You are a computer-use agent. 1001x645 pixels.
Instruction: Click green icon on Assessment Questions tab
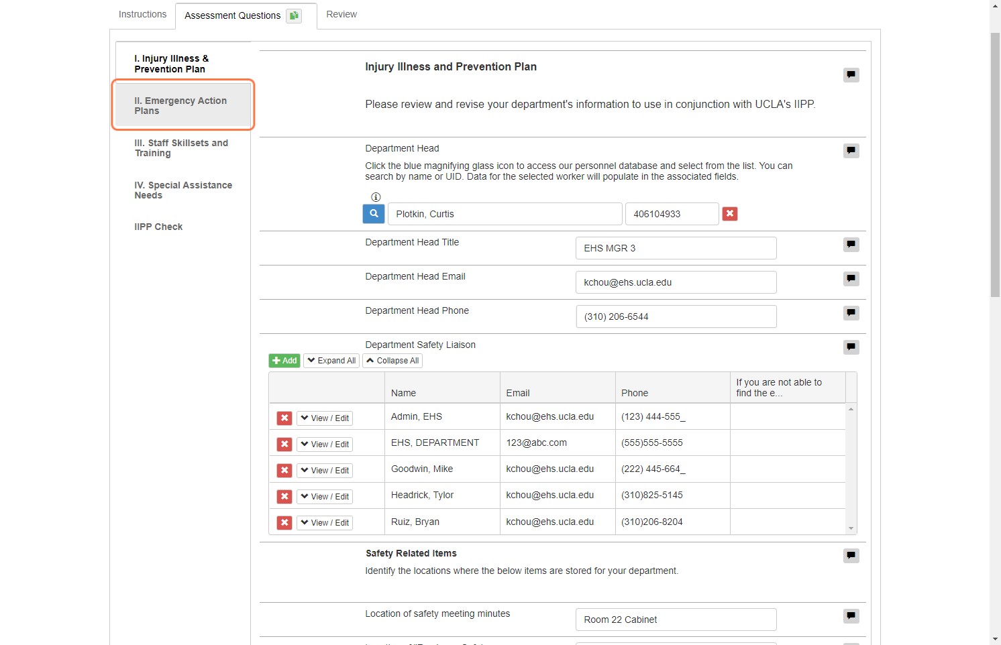click(294, 15)
